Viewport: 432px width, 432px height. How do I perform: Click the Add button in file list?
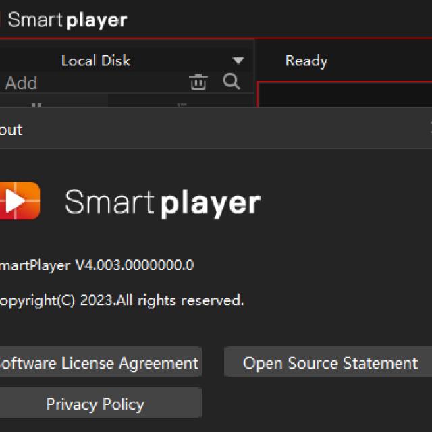point(21,82)
